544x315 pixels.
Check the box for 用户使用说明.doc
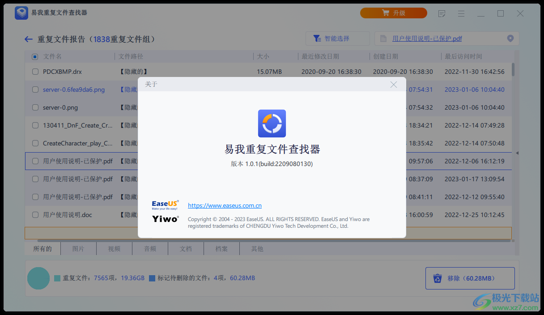35,215
